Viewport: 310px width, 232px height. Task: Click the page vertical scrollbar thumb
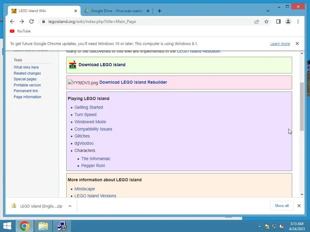coord(302,107)
